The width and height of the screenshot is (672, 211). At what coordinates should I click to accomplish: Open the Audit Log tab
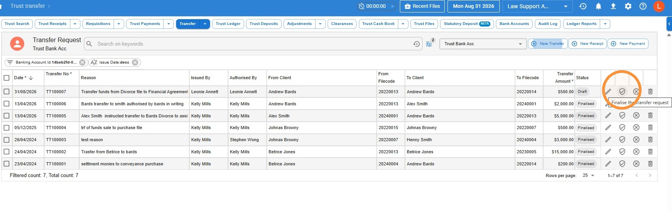(548, 24)
